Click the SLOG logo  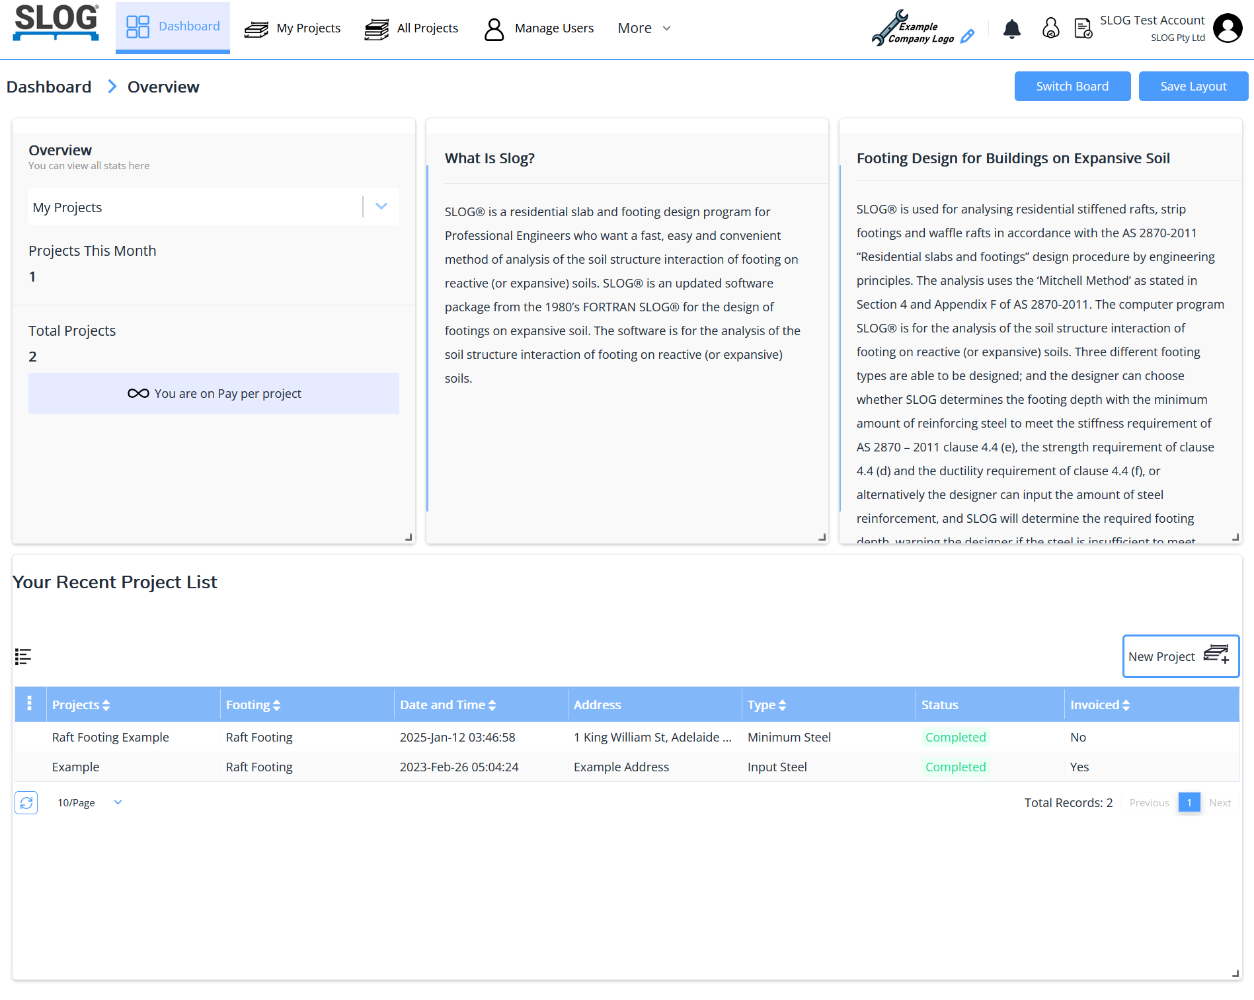(x=56, y=22)
